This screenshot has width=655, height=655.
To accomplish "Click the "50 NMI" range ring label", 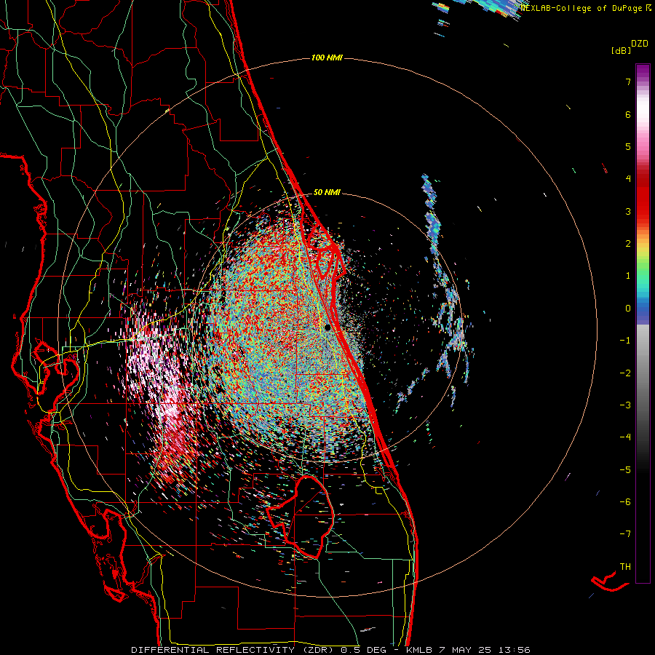I will pyautogui.click(x=327, y=193).
